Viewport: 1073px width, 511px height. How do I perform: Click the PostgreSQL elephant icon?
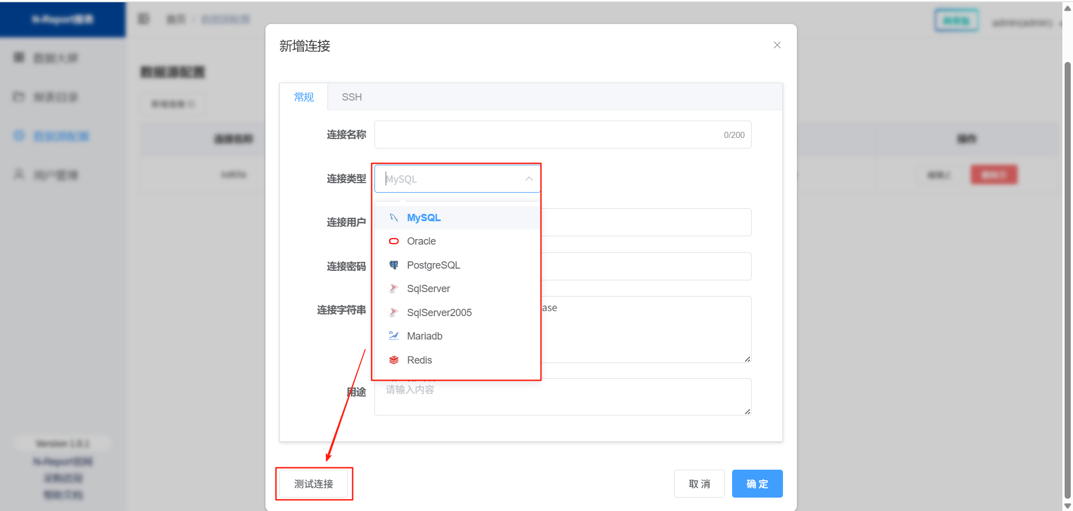pos(393,265)
